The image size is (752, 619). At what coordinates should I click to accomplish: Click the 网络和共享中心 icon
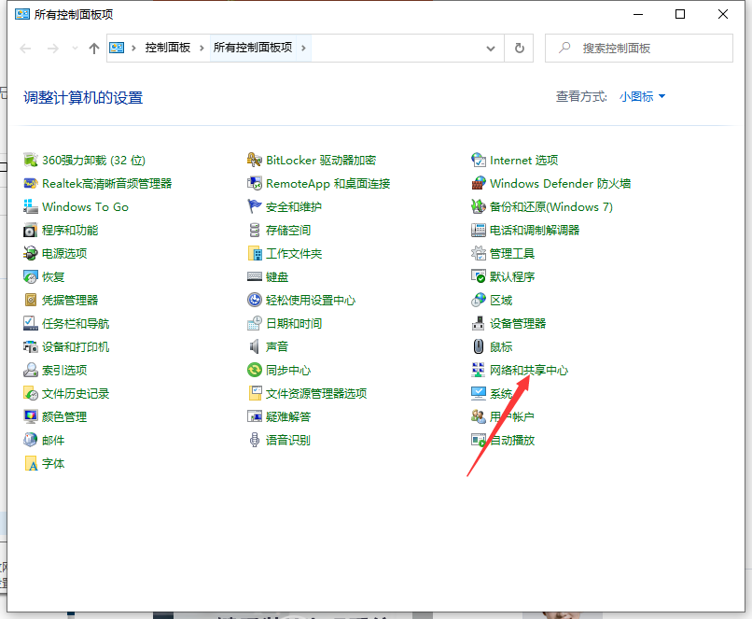[x=479, y=371]
